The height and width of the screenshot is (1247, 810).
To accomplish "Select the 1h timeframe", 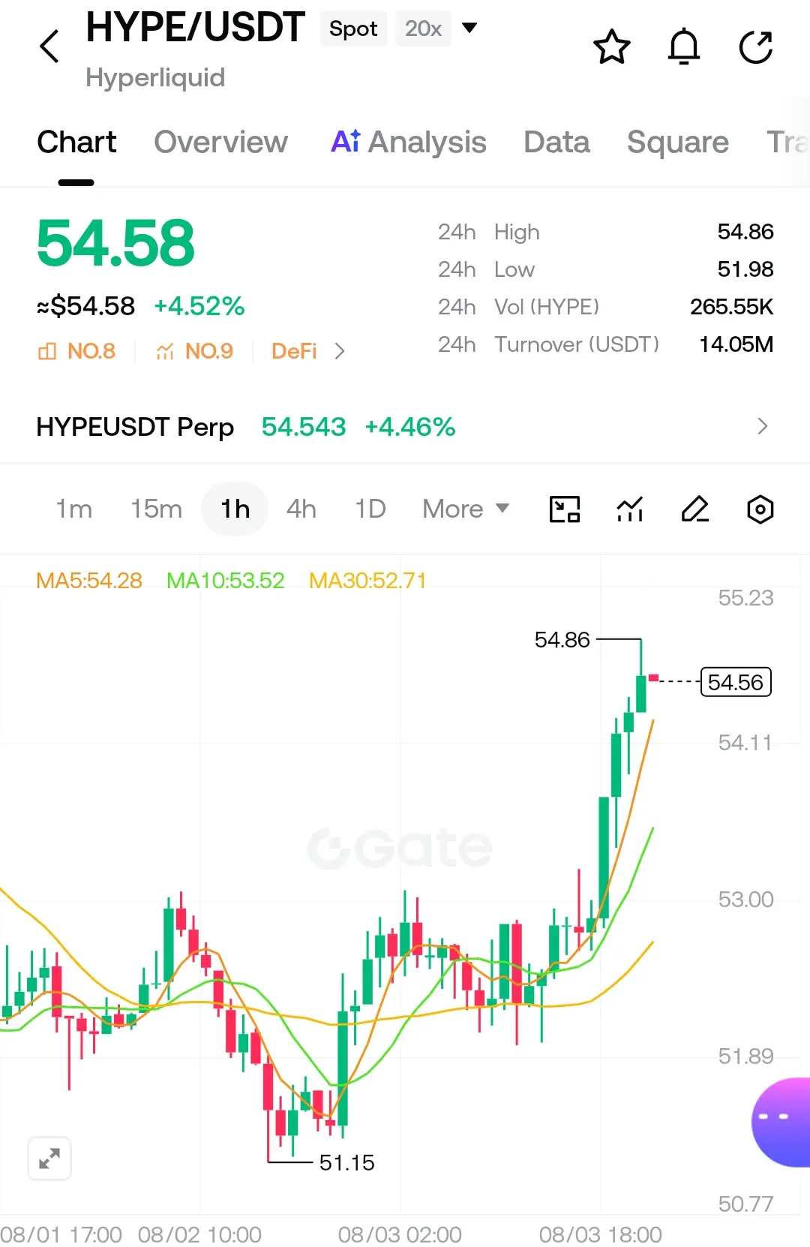I will tap(235, 509).
